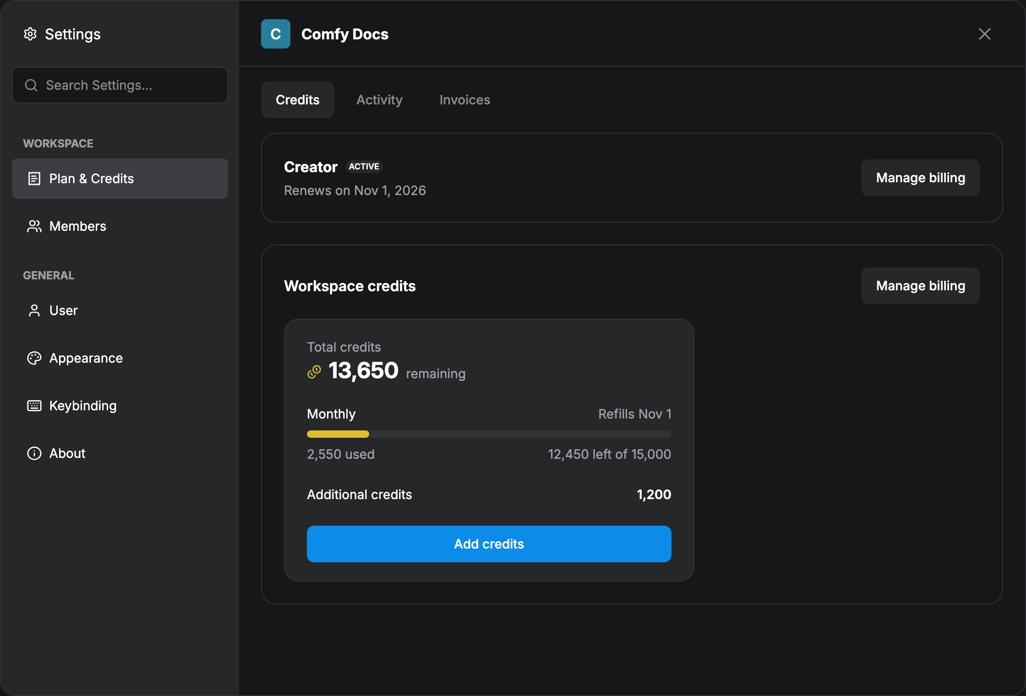Viewport: 1026px width, 696px height.
Task: Click the Comfy Docs workspace name
Action: (x=345, y=34)
